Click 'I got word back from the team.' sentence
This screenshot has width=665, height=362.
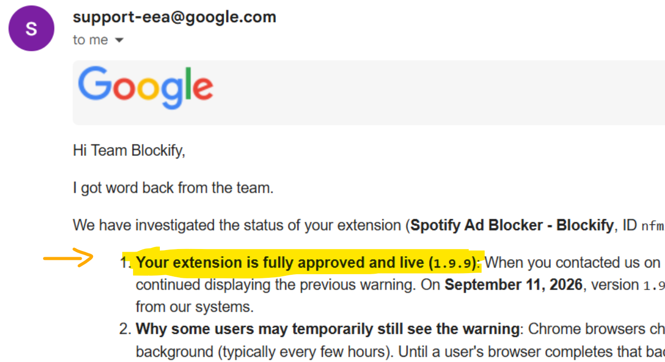point(173,188)
